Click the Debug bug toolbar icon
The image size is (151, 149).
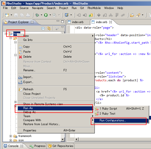(x=37, y=15)
